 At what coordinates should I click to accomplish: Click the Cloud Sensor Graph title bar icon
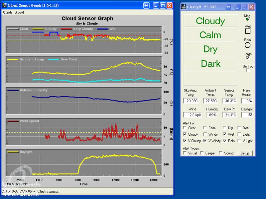4,5
